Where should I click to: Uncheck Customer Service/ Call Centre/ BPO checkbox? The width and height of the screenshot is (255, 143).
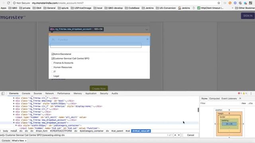(x=53, y=58)
